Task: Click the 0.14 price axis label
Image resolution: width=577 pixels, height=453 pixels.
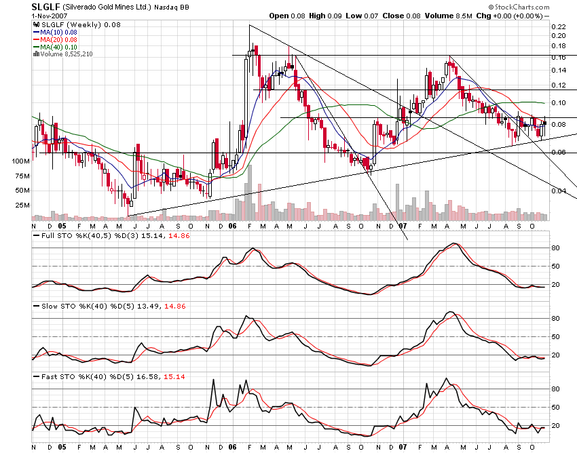Action: tap(559, 71)
